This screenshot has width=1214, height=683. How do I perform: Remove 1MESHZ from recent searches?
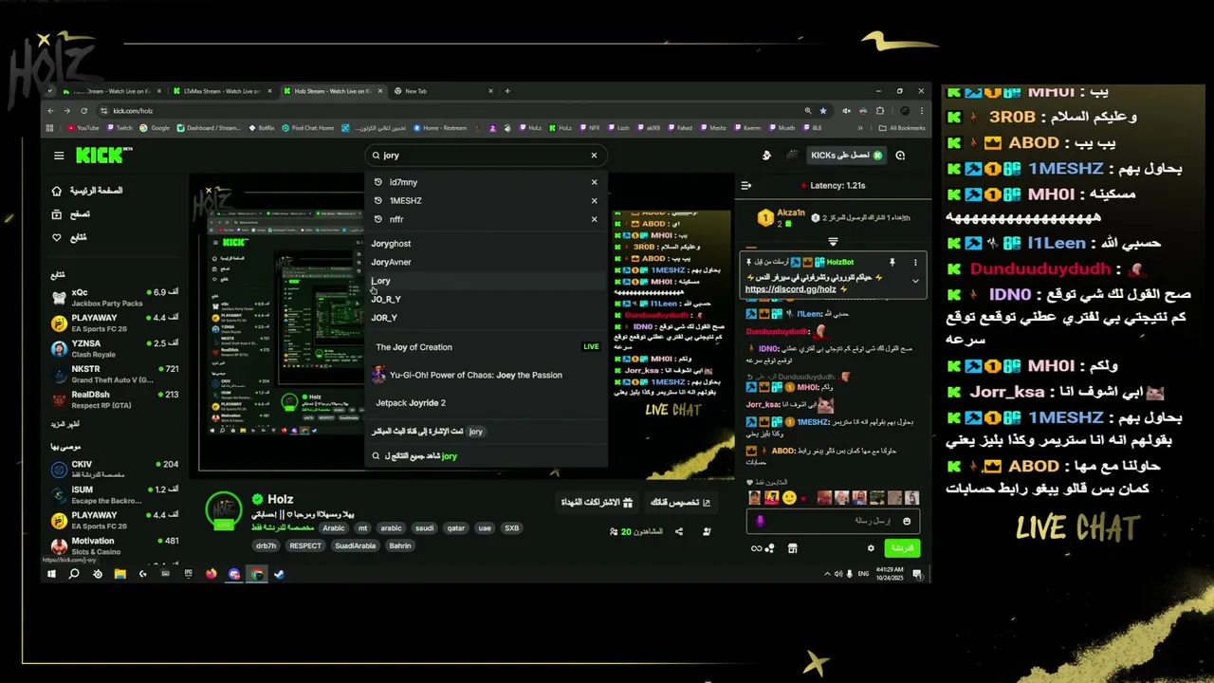(595, 201)
